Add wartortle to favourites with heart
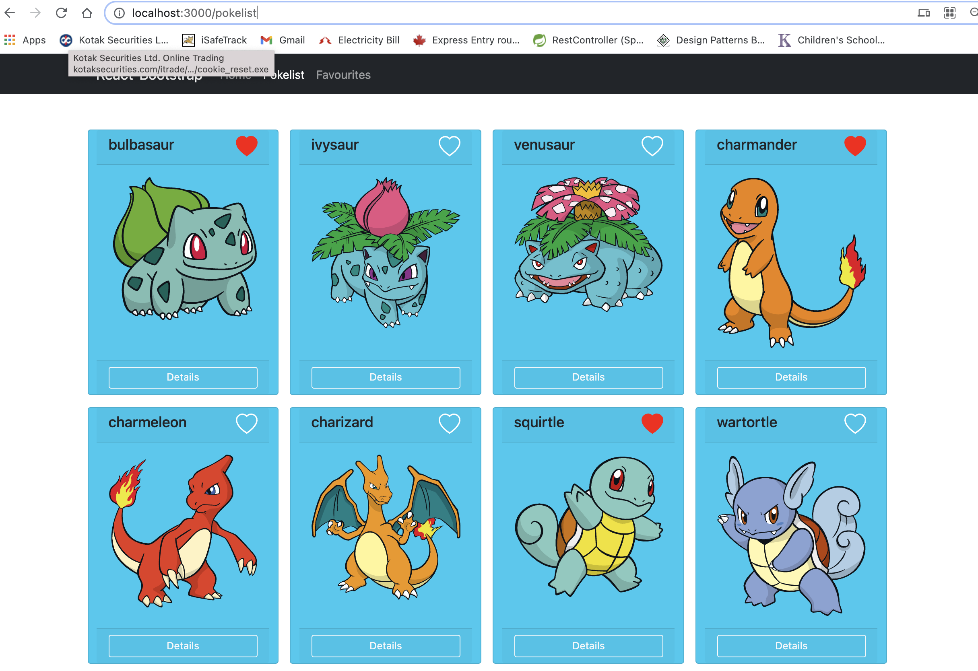Image resolution: width=978 pixels, height=671 pixels. click(855, 423)
